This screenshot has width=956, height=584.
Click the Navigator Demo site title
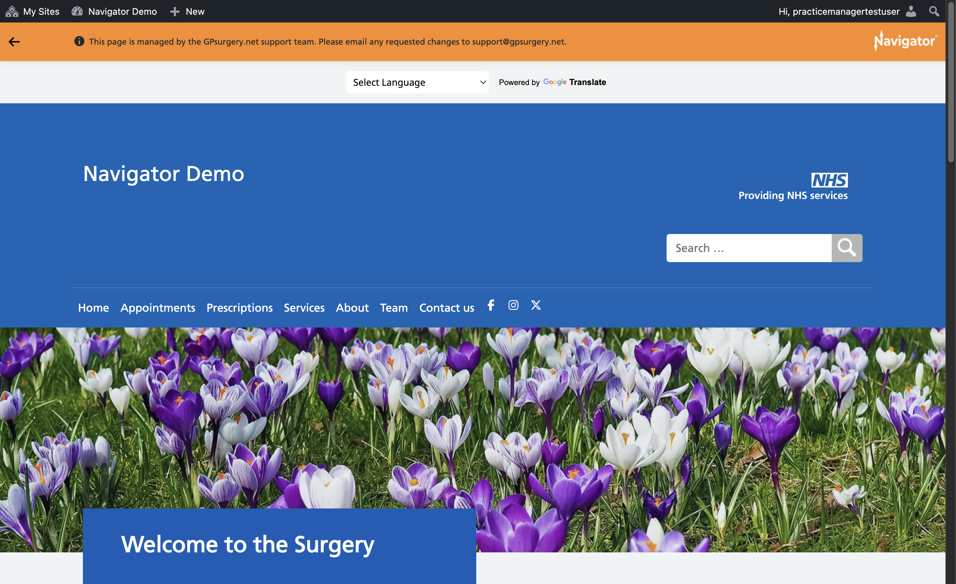pyautogui.click(x=164, y=174)
